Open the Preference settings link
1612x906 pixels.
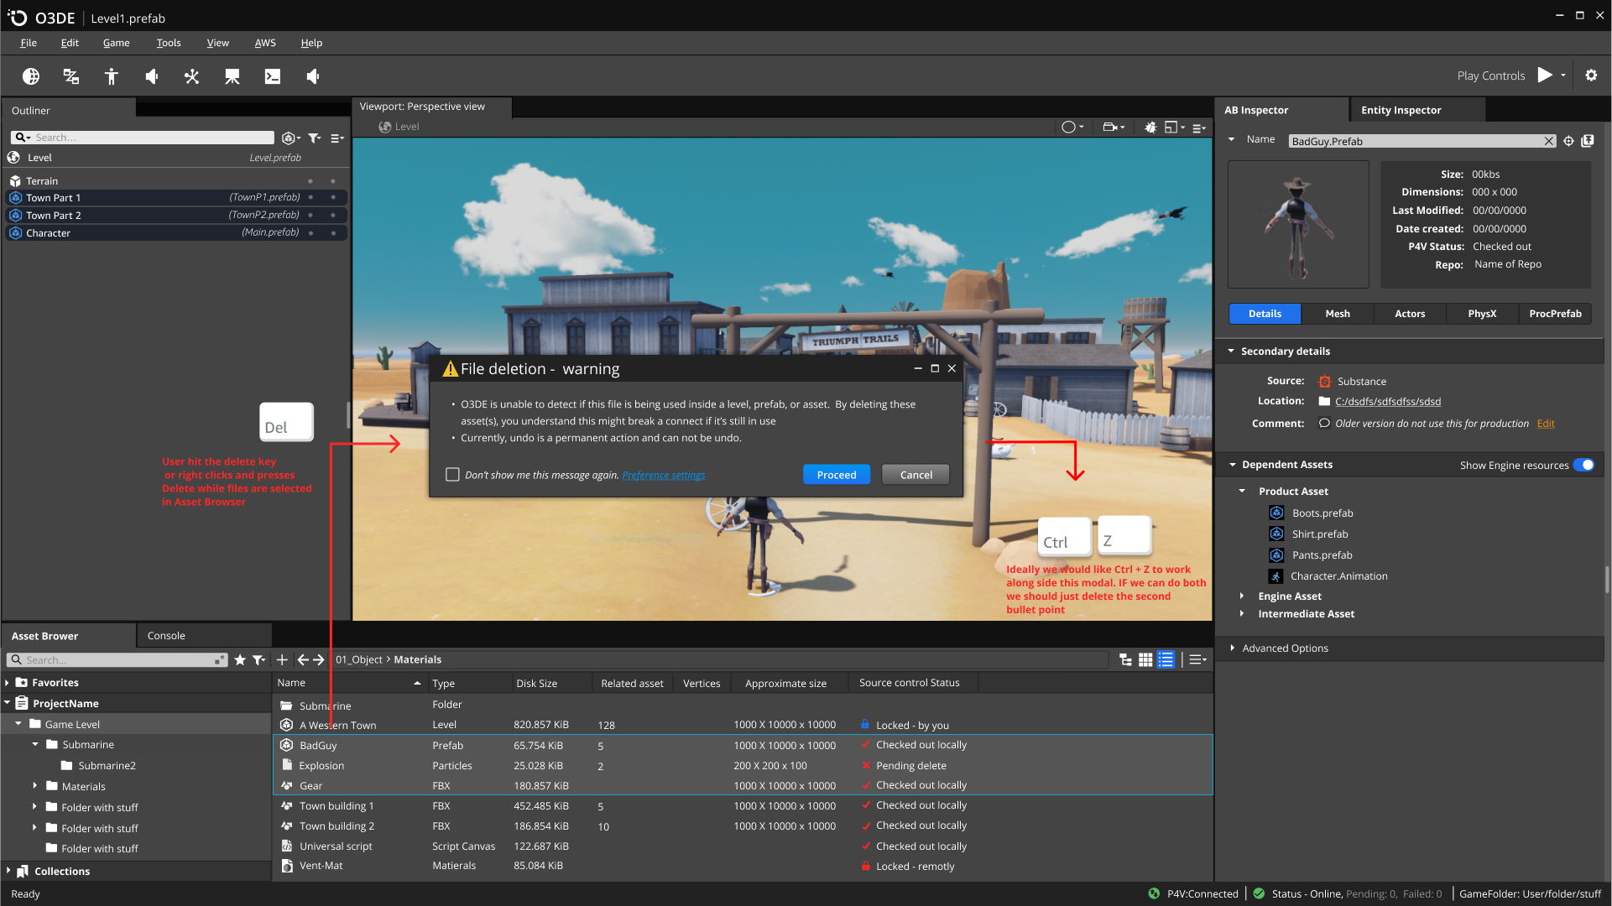coord(663,475)
